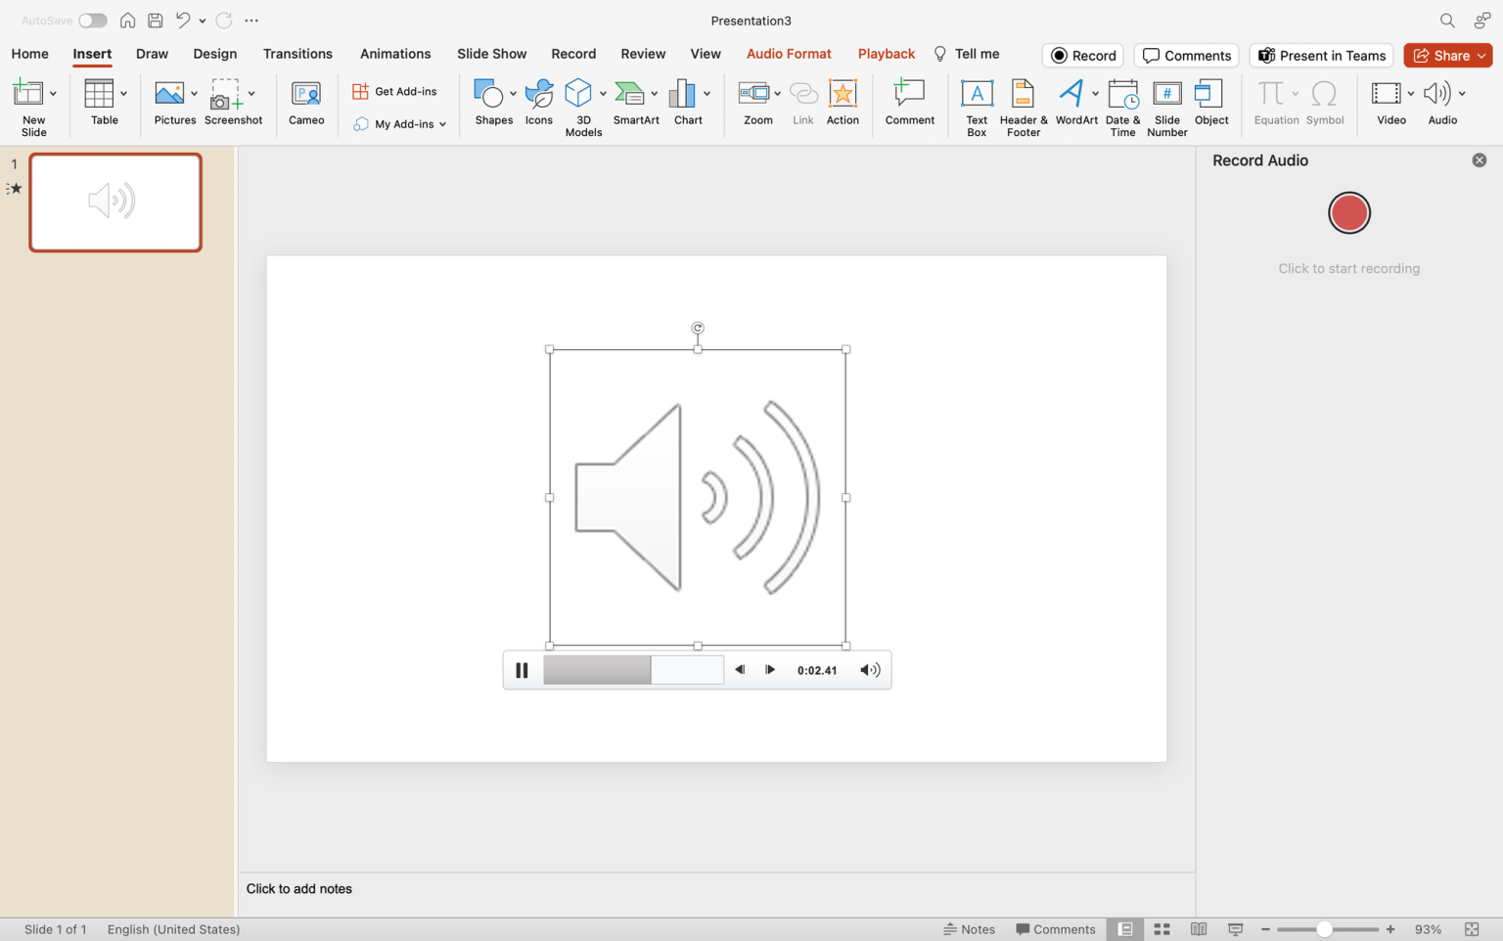Open the Shapes dropdown
Image resolution: width=1503 pixels, height=941 pixels.
pos(512,93)
